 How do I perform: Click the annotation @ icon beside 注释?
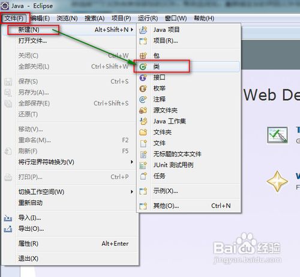(x=143, y=100)
